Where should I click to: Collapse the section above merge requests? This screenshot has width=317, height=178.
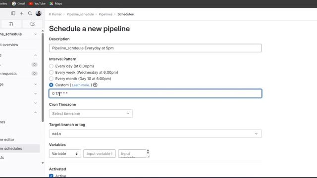pos(35,55)
